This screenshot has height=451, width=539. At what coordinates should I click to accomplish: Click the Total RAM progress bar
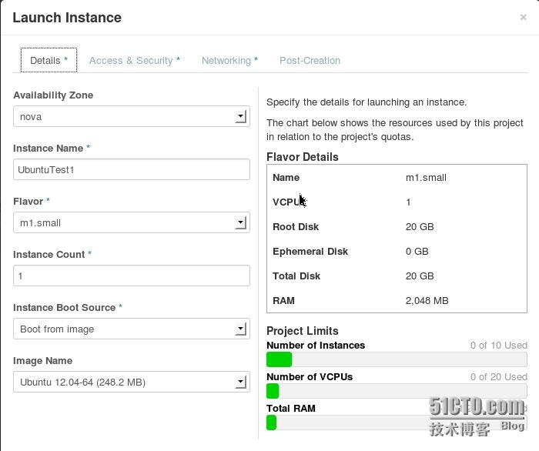(x=397, y=423)
